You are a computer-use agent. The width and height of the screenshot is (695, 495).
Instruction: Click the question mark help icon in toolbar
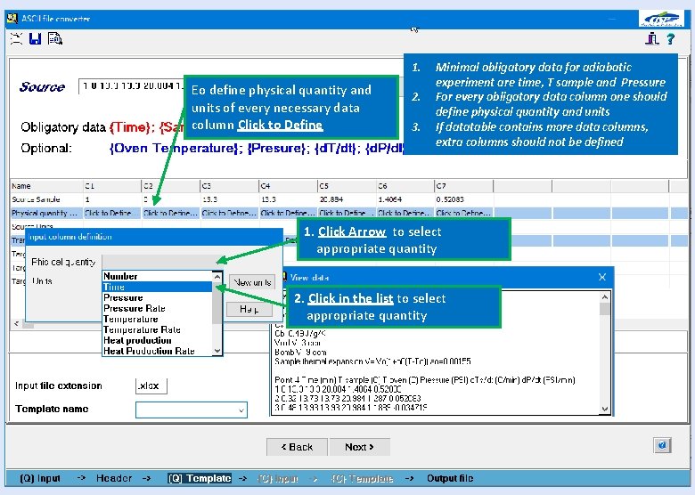(x=671, y=39)
